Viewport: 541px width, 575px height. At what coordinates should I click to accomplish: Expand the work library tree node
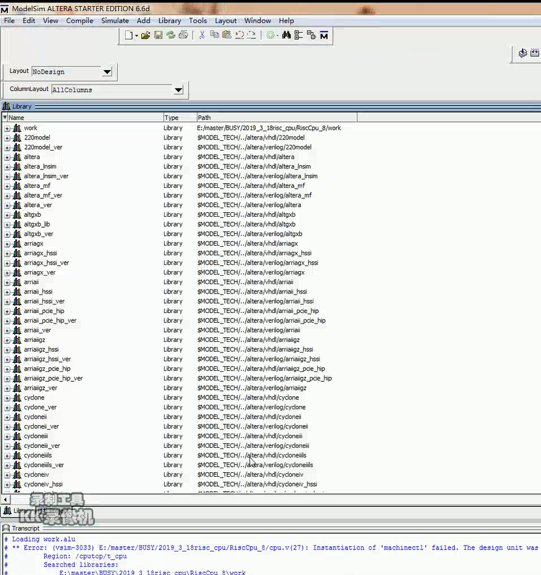(7, 128)
